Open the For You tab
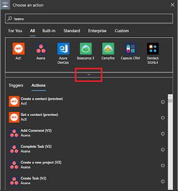Image resolution: width=178 pixels, height=191 pixels. (15, 31)
